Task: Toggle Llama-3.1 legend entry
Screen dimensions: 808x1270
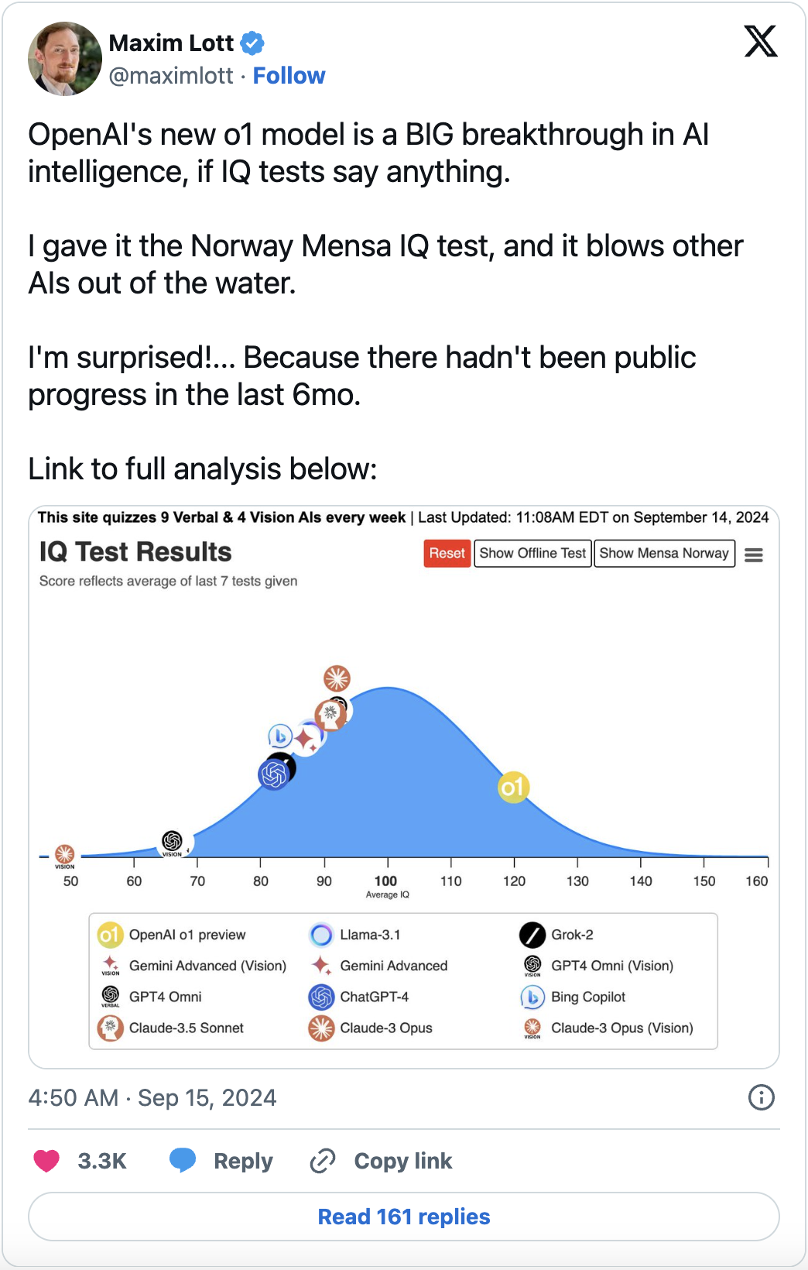Action: pos(355,935)
